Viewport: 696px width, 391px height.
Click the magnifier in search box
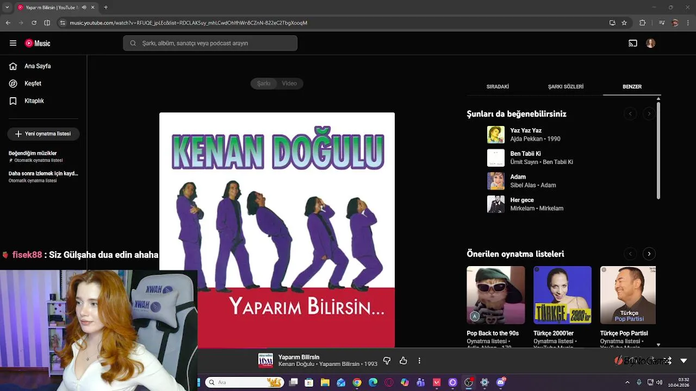(133, 43)
